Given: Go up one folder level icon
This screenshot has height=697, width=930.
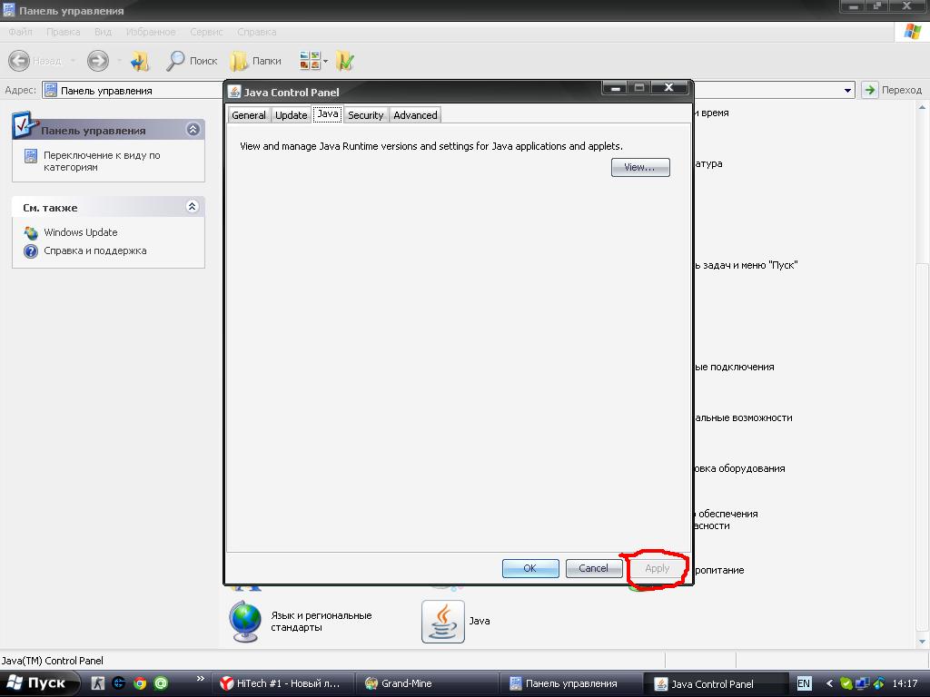Looking at the screenshot, I should [x=141, y=61].
